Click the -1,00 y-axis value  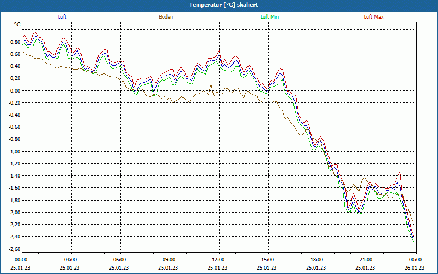15,152
